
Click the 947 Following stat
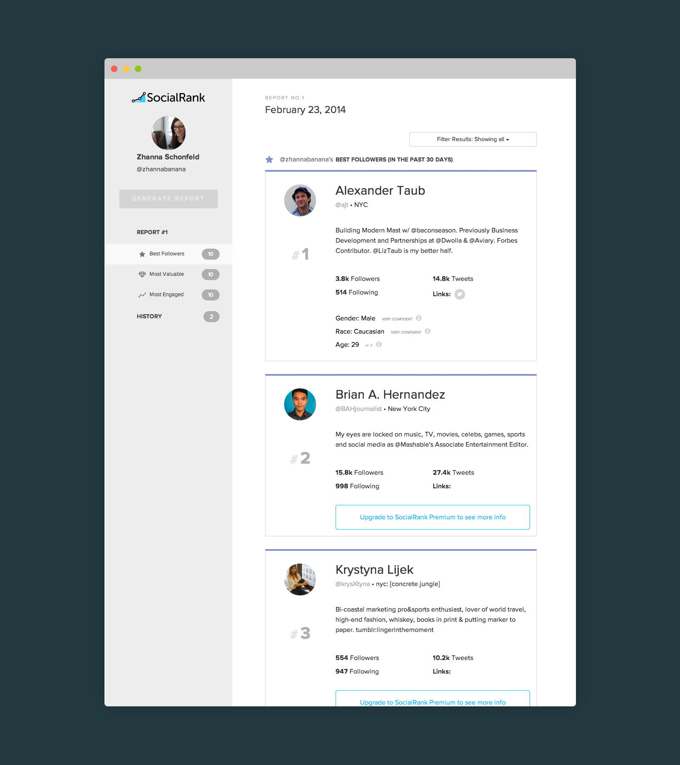click(x=357, y=671)
